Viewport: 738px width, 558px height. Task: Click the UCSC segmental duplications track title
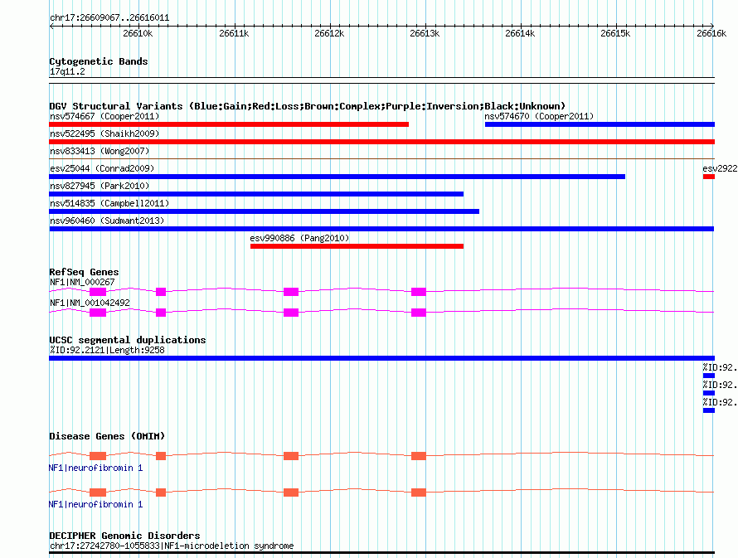point(128,340)
